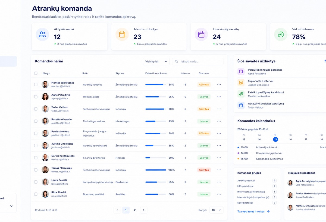
Task: Click Mantas Jankauskas's 85% workload bar
Action: pos(156,84)
